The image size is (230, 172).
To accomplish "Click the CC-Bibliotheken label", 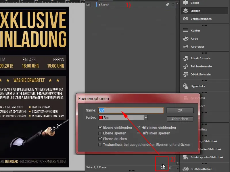I will click(201, 169).
